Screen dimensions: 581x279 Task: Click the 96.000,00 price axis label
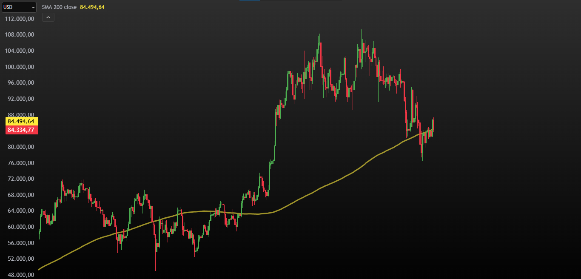click(x=21, y=83)
